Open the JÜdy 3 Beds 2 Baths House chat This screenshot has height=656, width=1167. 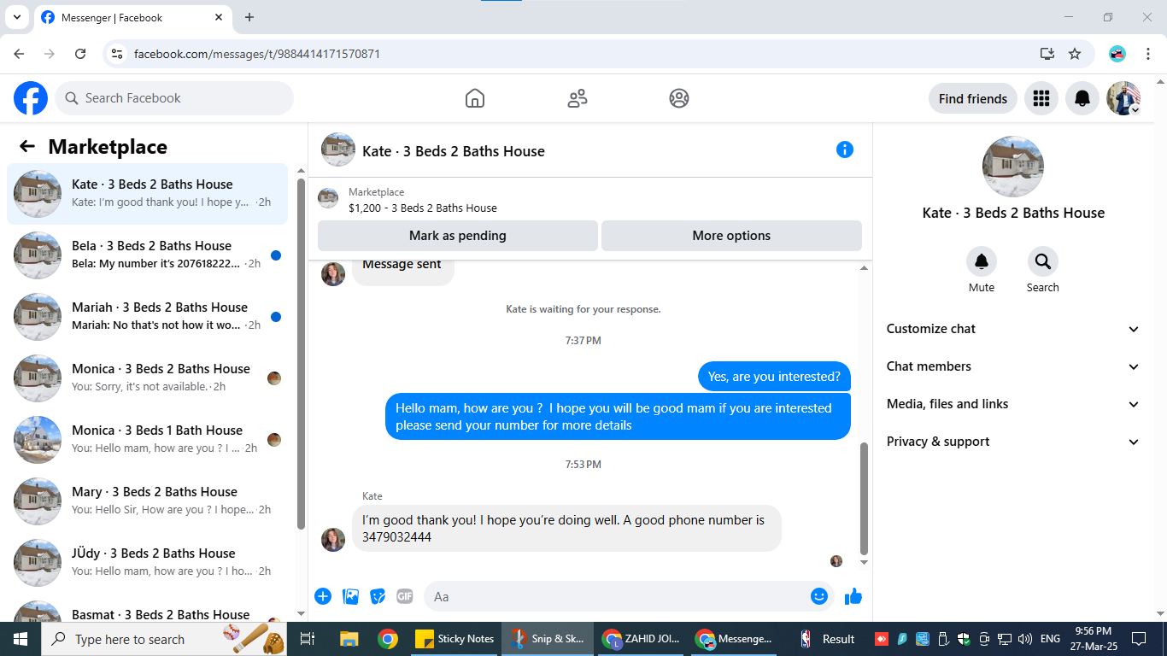(147, 563)
